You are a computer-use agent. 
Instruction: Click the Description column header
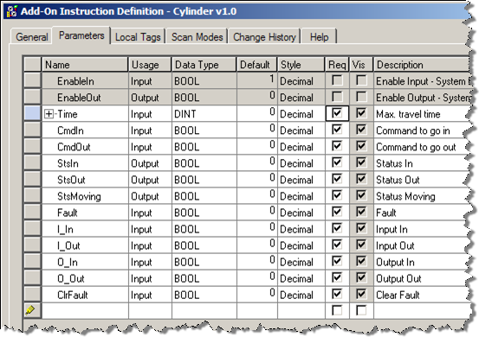pyautogui.click(x=422, y=65)
